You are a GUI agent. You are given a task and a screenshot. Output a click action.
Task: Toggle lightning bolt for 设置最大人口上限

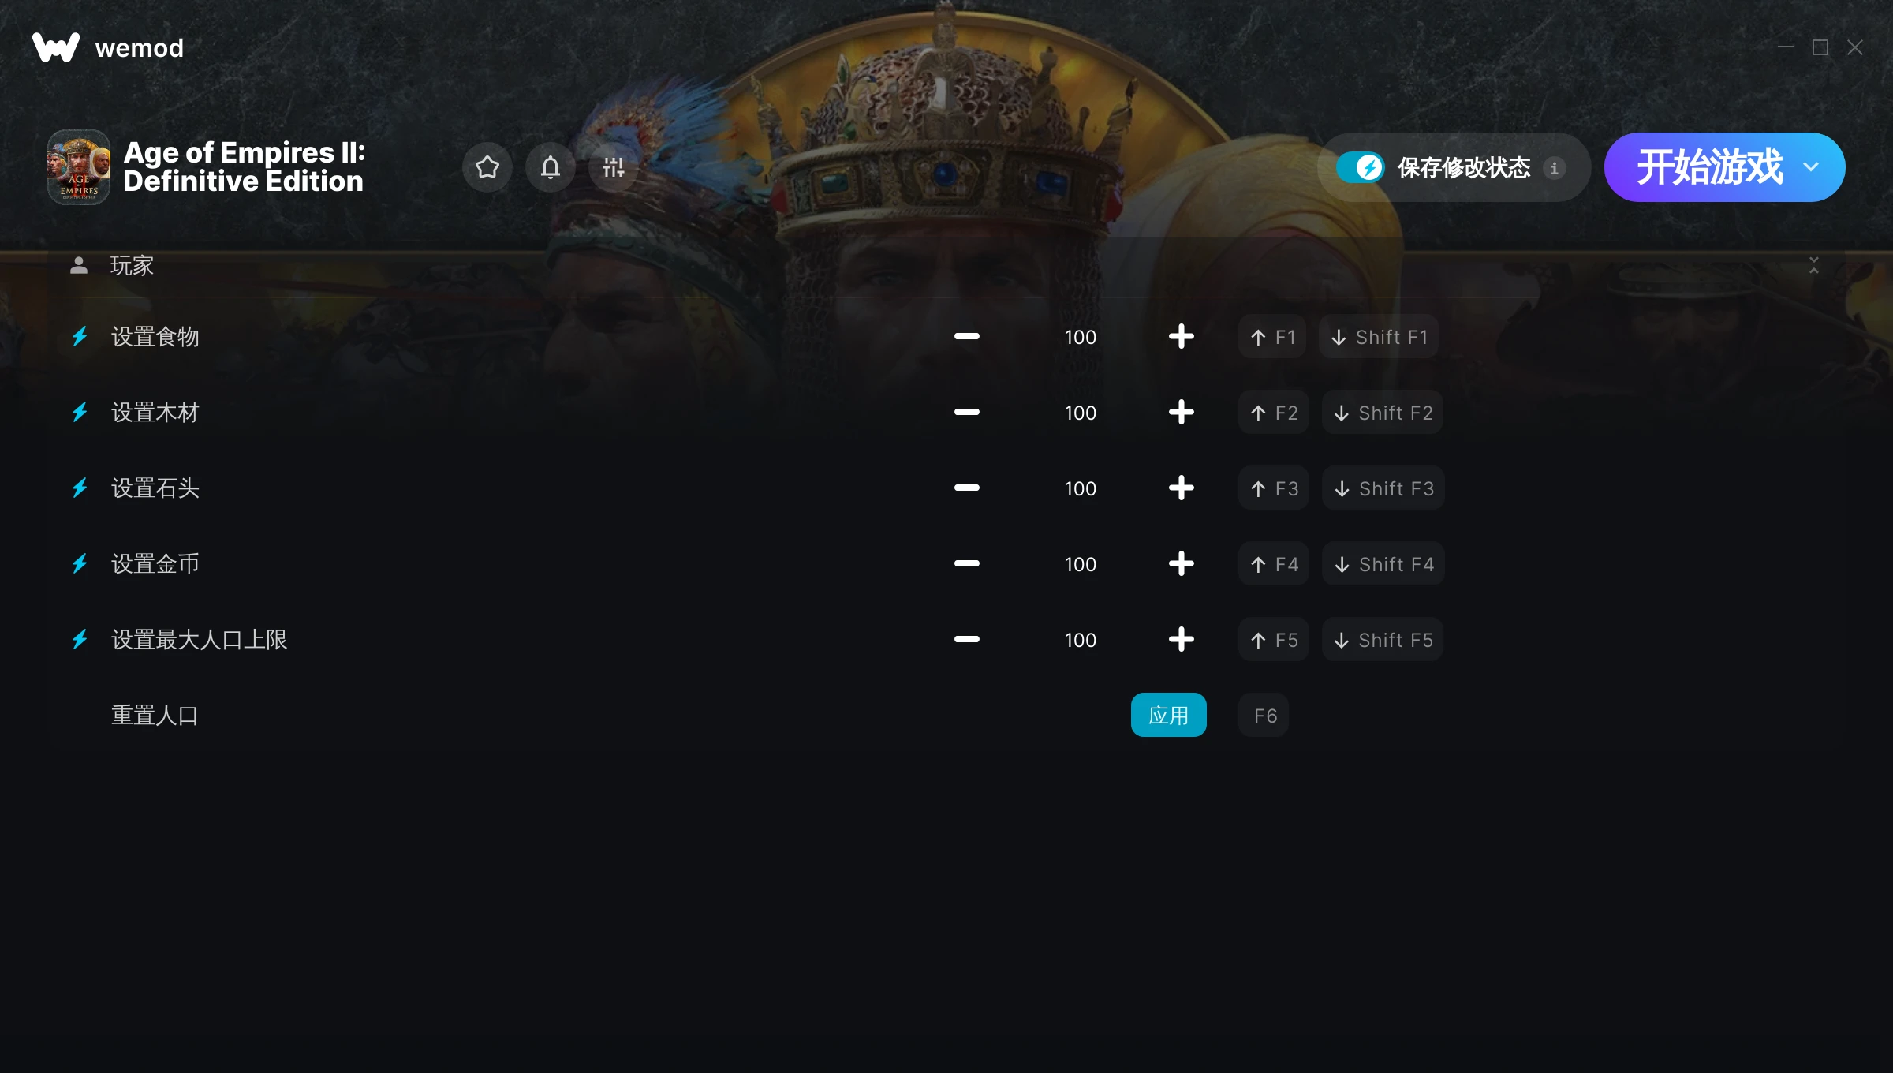(x=80, y=640)
